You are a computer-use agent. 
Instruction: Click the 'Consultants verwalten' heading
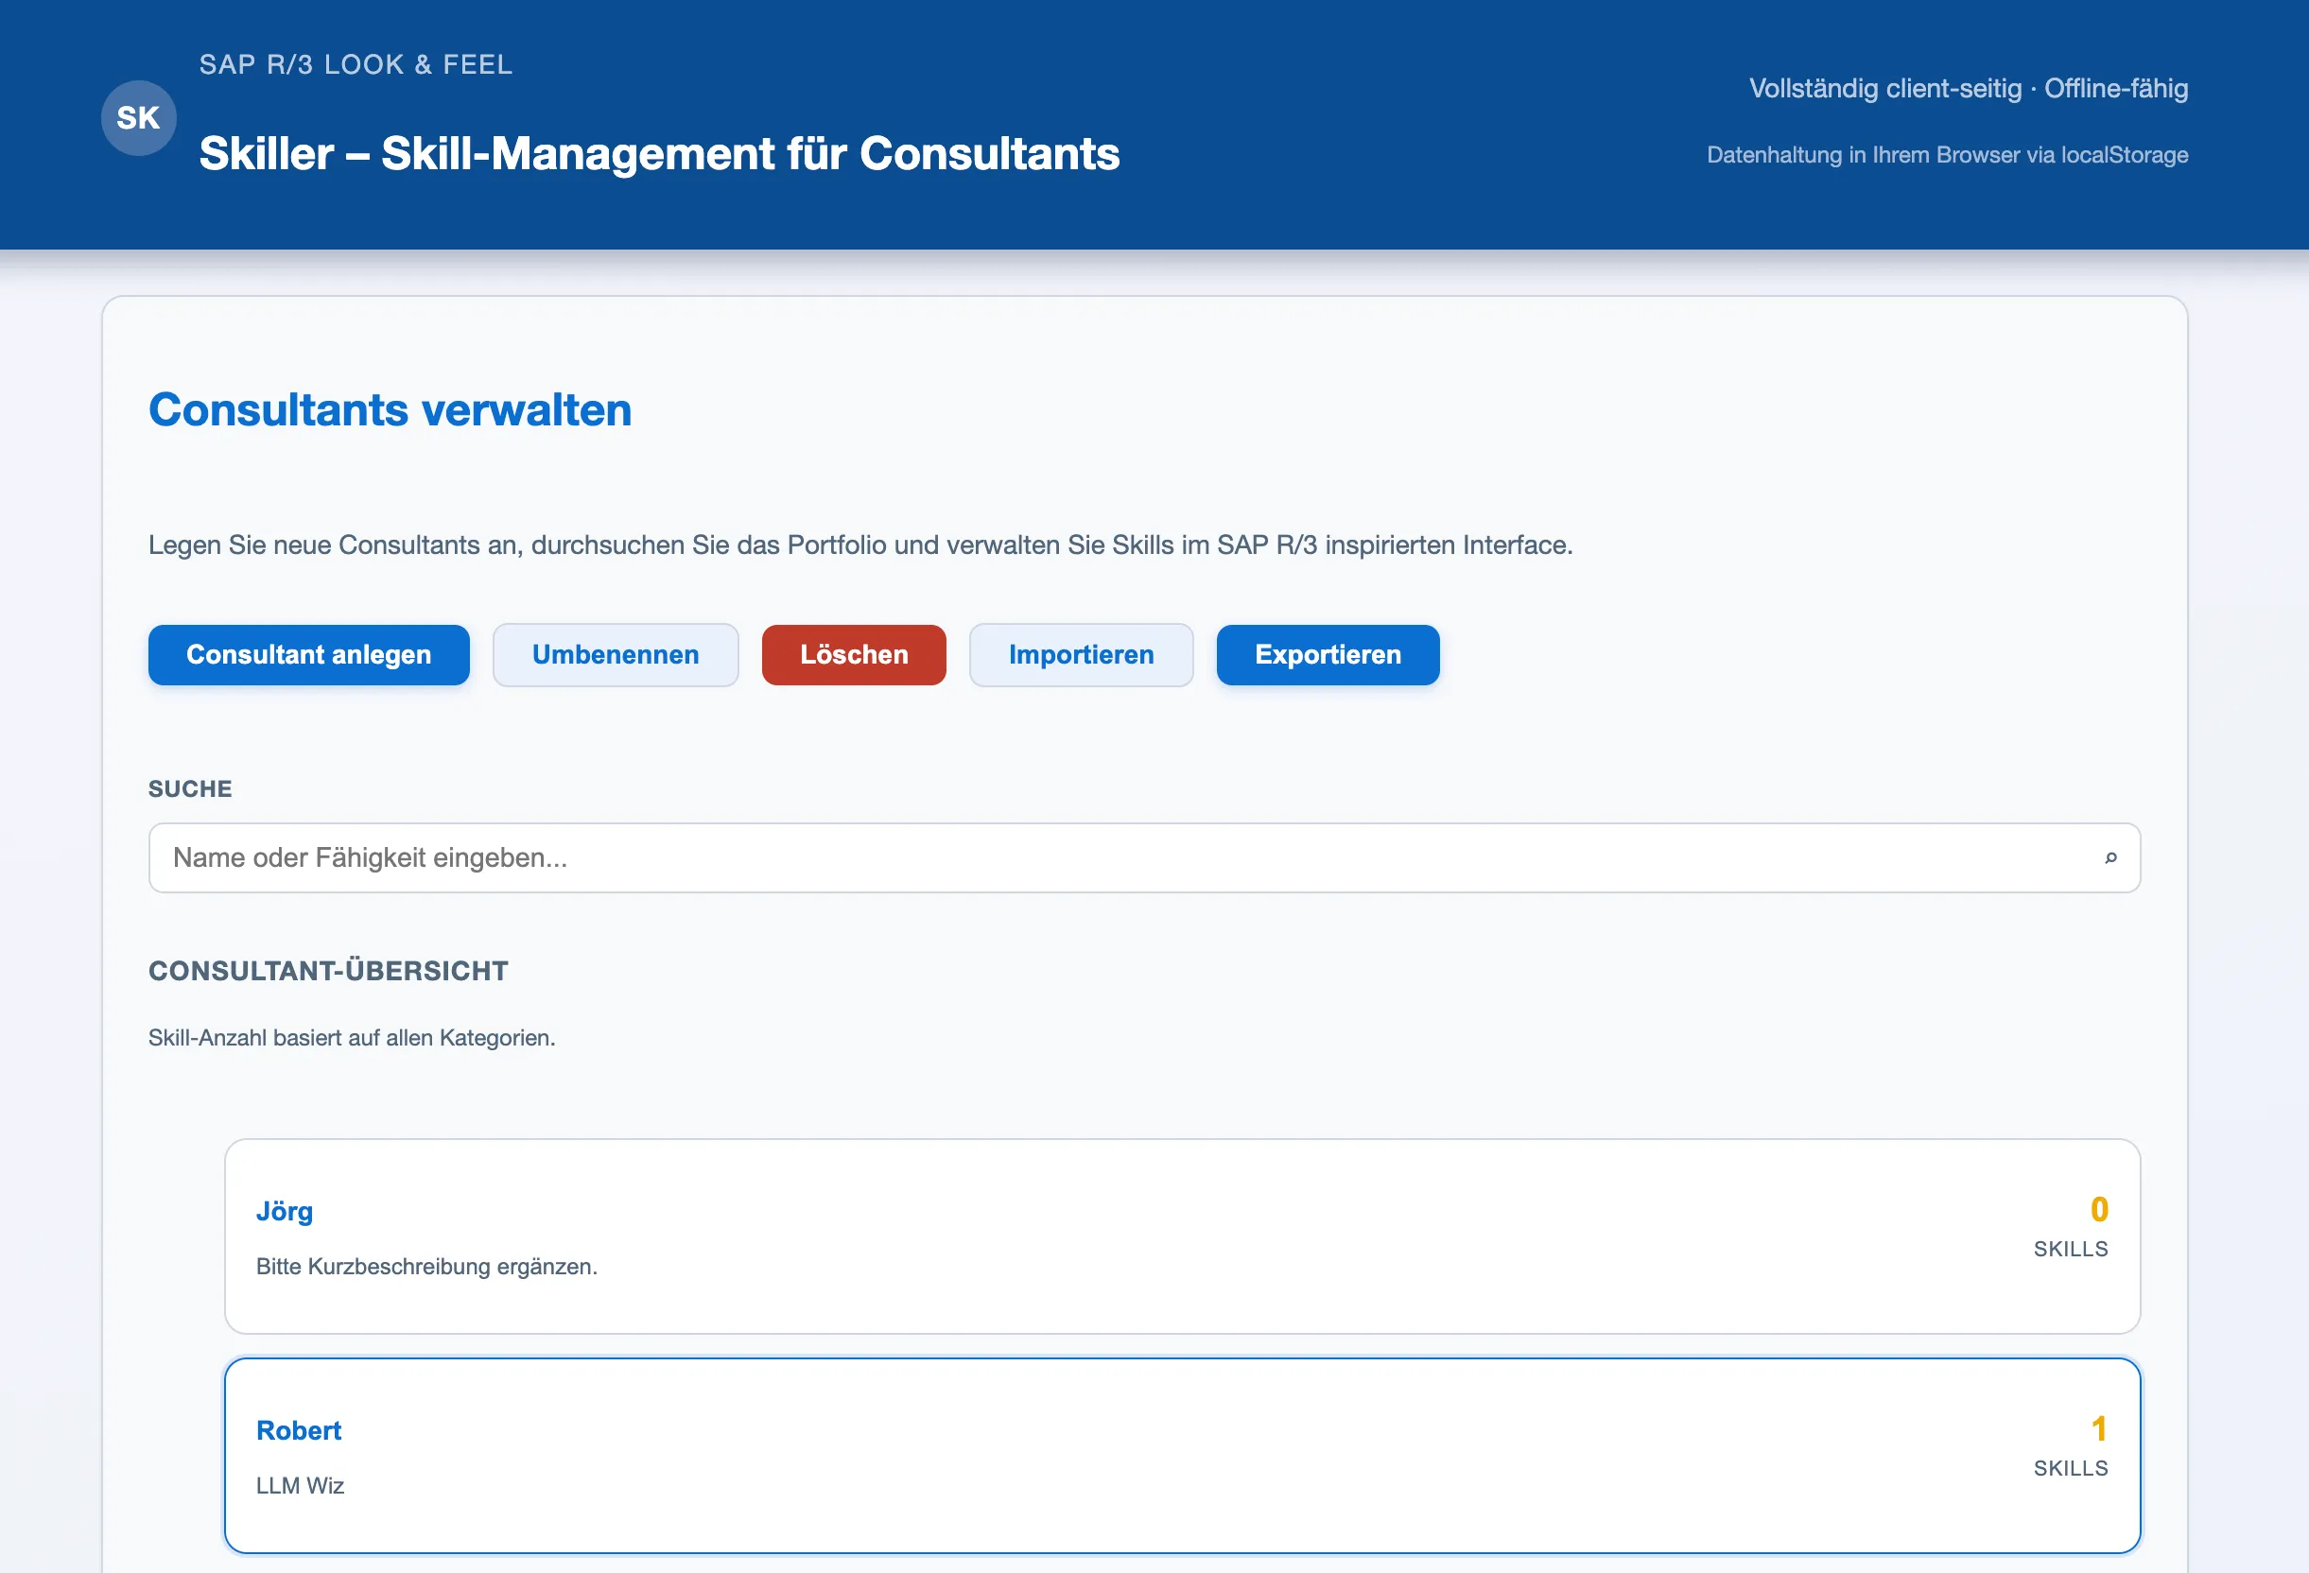390,409
